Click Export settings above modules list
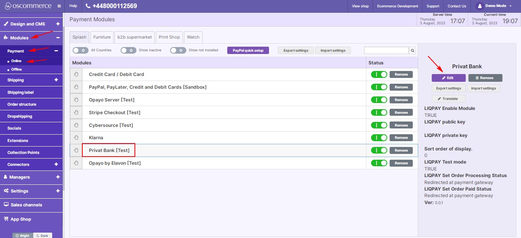521x238 pixels. tap(296, 51)
